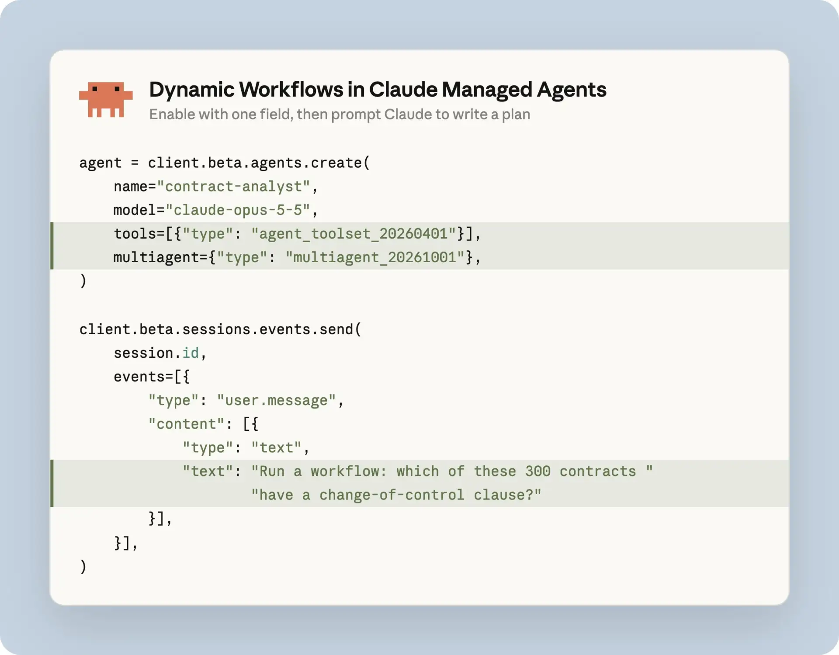Click the line 'agent = client.beta.agents.create('
Screen dimensions: 839x655
(x=225, y=163)
